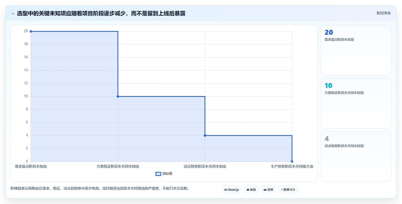Image resolution: width=402 pixels, height=204 pixels.
Task: Click x-axis label 方案验证阶段未关闭未知项
Action: pyautogui.click(x=118, y=166)
